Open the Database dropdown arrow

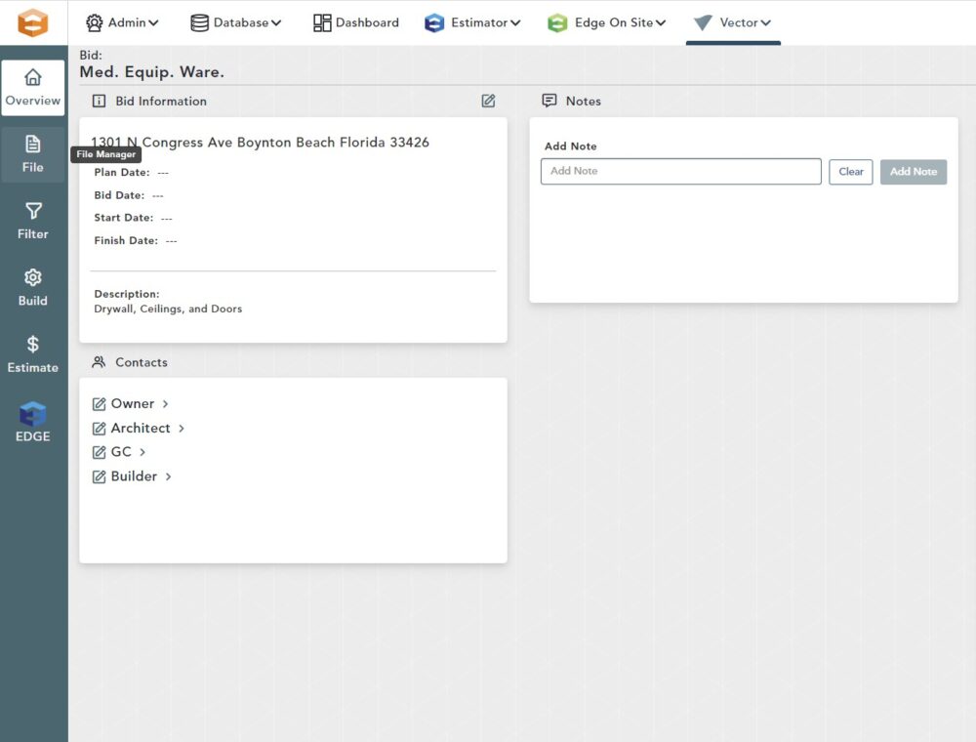pyautogui.click(x=276, y=23)
